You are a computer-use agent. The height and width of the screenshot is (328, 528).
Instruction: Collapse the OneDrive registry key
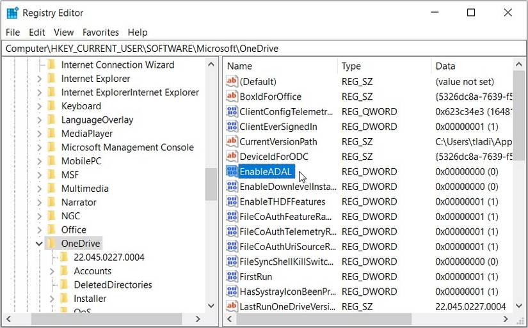40,244
